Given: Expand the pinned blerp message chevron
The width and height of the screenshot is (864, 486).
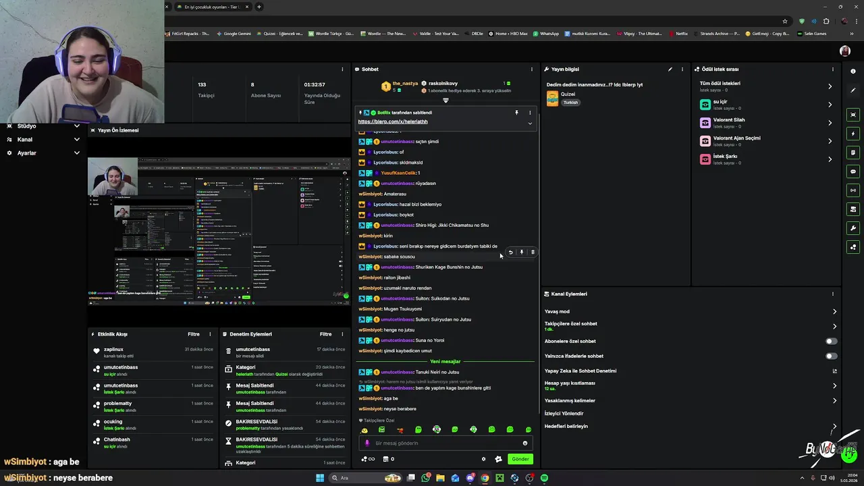Looking at the screenshot, I should coord(530,124).
